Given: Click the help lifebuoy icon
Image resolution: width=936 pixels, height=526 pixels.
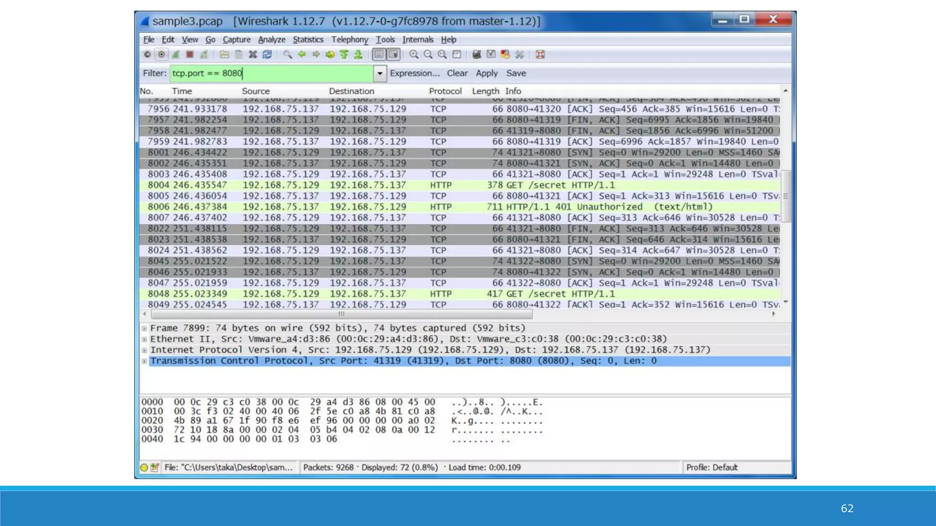Looking at the screenshot, I should [x=540, y=55].
